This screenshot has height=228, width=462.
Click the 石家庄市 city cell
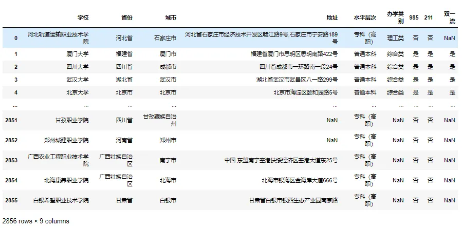pos(165,38)
